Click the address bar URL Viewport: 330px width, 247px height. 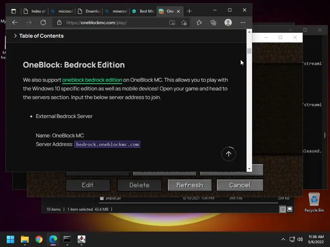[96, 23]
